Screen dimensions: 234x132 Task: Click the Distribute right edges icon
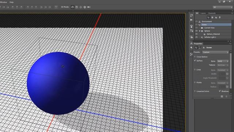coord(50,7)
